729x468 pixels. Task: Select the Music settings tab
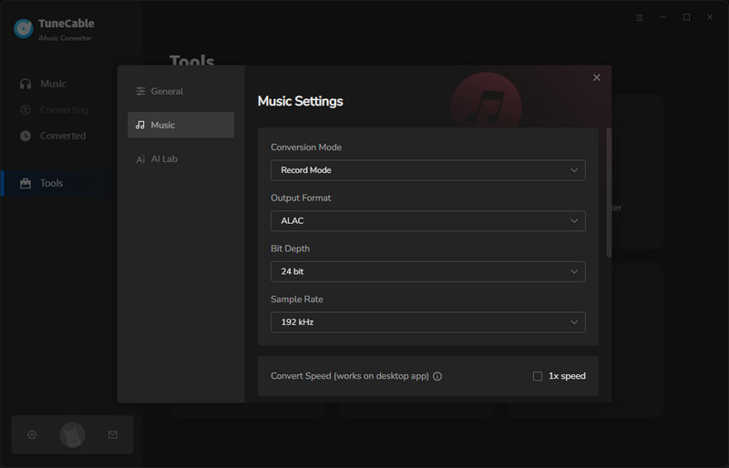click(180, 125)
